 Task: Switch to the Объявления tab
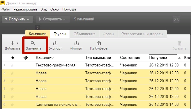(84, 34)
